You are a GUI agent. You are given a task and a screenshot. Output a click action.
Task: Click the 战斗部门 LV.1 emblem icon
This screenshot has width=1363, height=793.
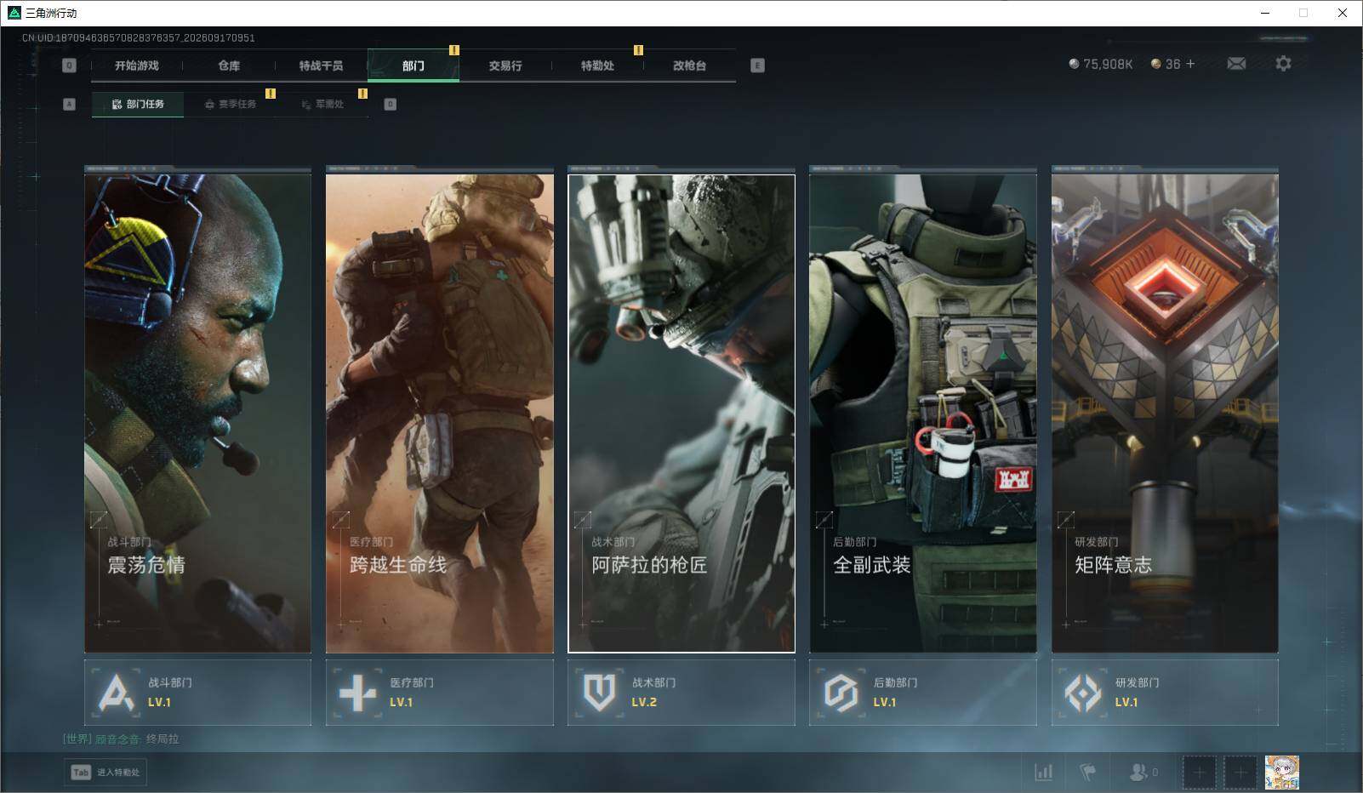coord(116,693)
